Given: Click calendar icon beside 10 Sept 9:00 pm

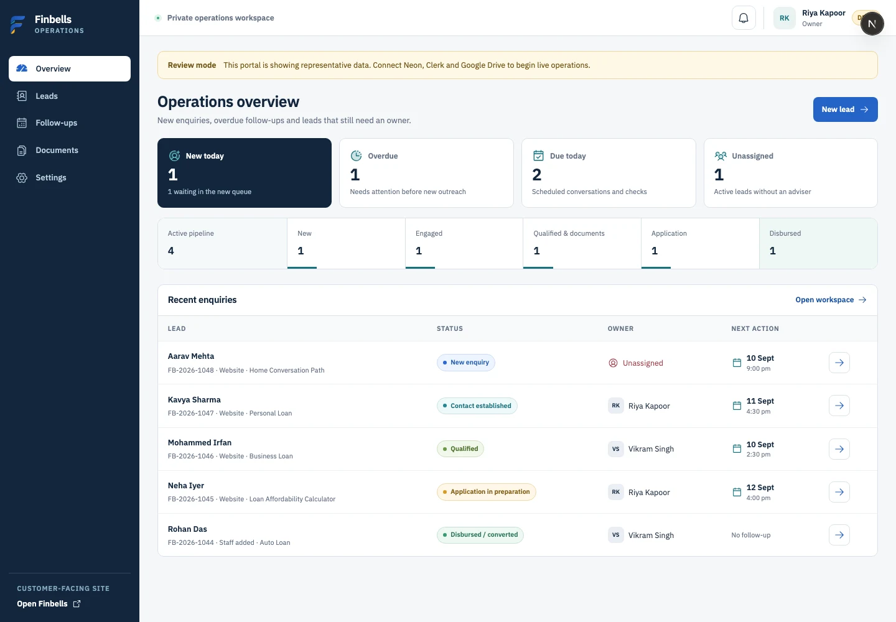Looking at the screenshot, I should click(737, 363).
